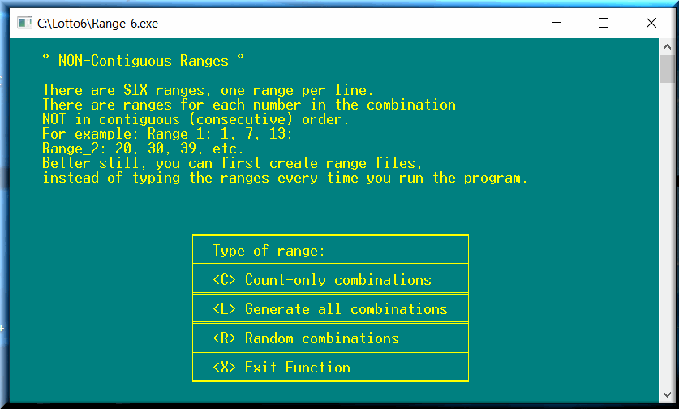Screen dimensions: 679x409
Task: Click scrollbar down arrow
Action: [x=667, y=394]
